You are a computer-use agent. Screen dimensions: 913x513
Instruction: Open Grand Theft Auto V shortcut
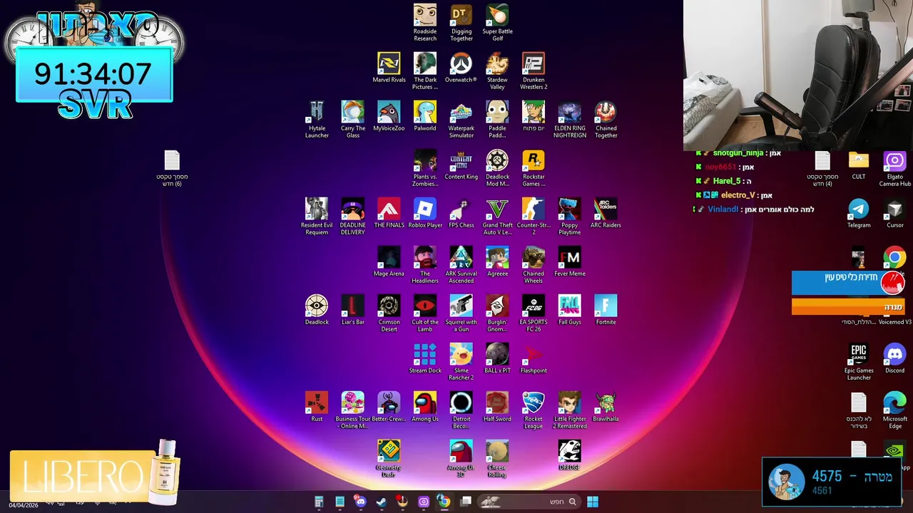[497, 217]
